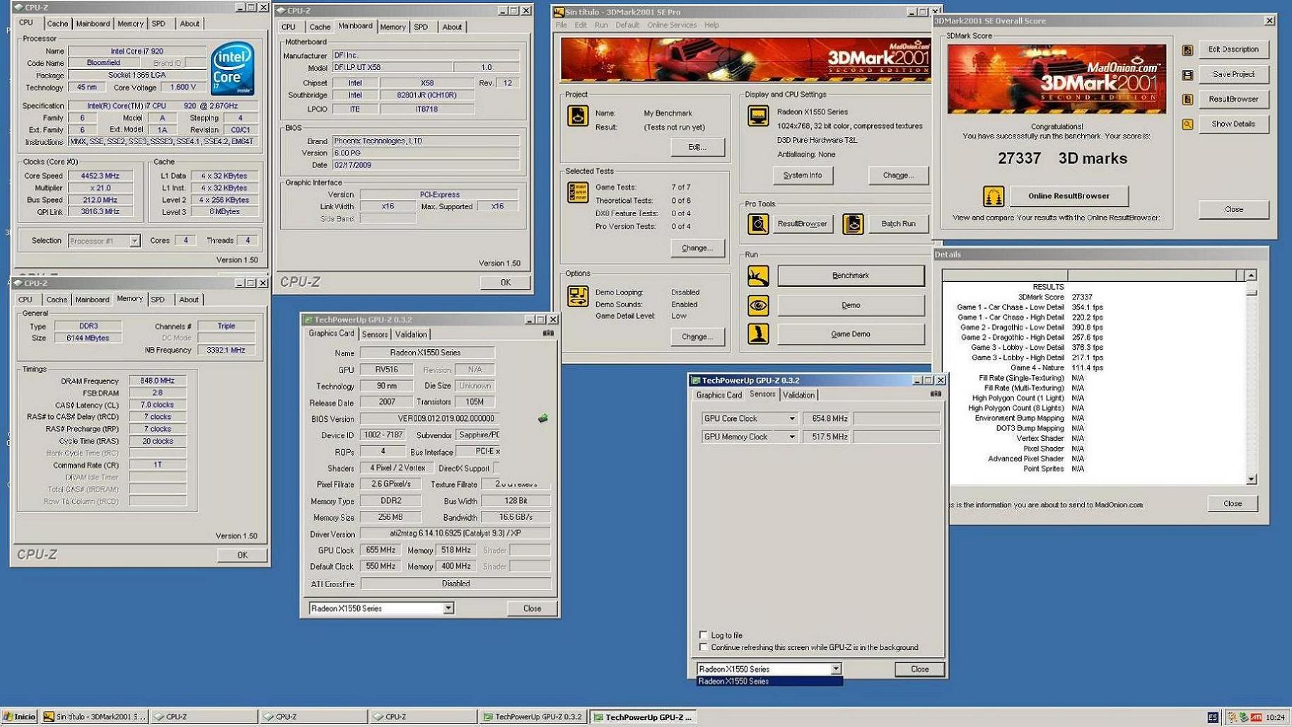Open the Validation tab in the GPU-Z Sensors window
The image size is (1292, 727).
coord(798,395)
